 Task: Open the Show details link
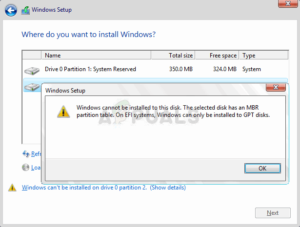168,188
